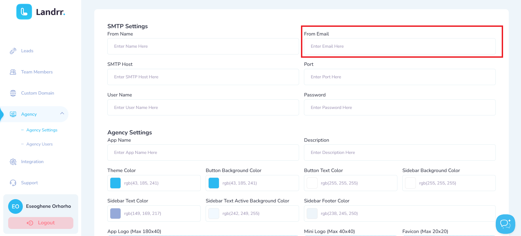Focus the Password input field

(x=400, y=108)
